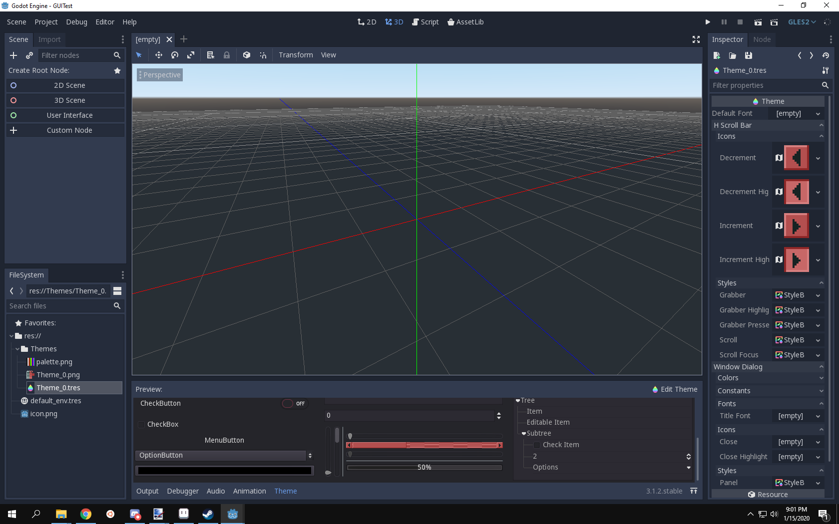Open Godot from the Windows taskbar
839x524 pixels.
[232, 514]
